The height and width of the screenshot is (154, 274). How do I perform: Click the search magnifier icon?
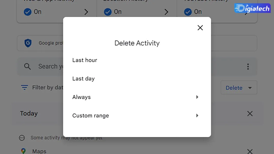[27, 66]
